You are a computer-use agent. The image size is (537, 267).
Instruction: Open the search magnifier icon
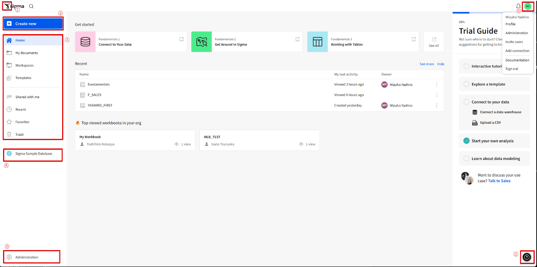click(31, 6)
